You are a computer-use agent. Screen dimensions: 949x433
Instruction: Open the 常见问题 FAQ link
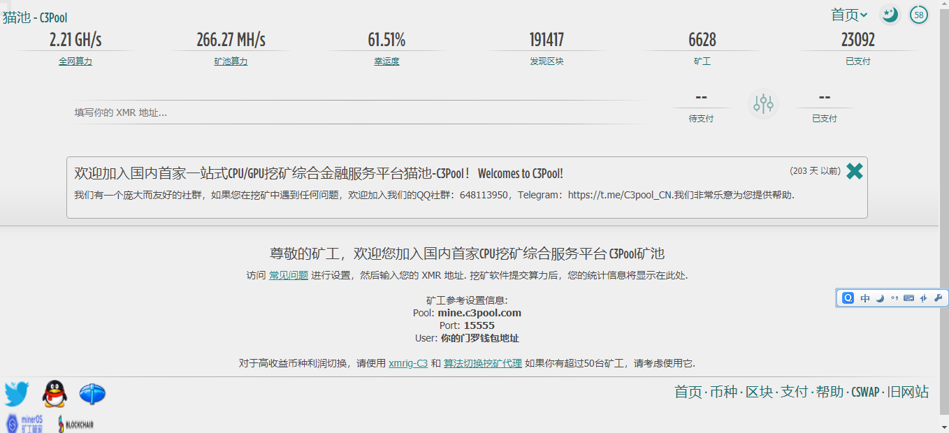[289, 275]
